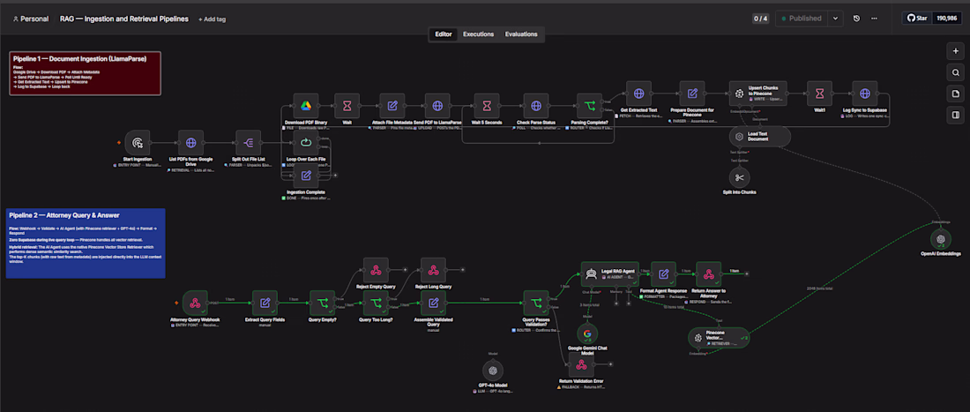This screenshot has height=412, width=970.
Task: Select the Query Empty? switch node
Action: click(322, 303)
